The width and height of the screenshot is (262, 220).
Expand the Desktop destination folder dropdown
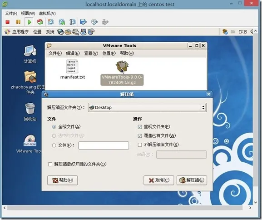tap(148, 107)
